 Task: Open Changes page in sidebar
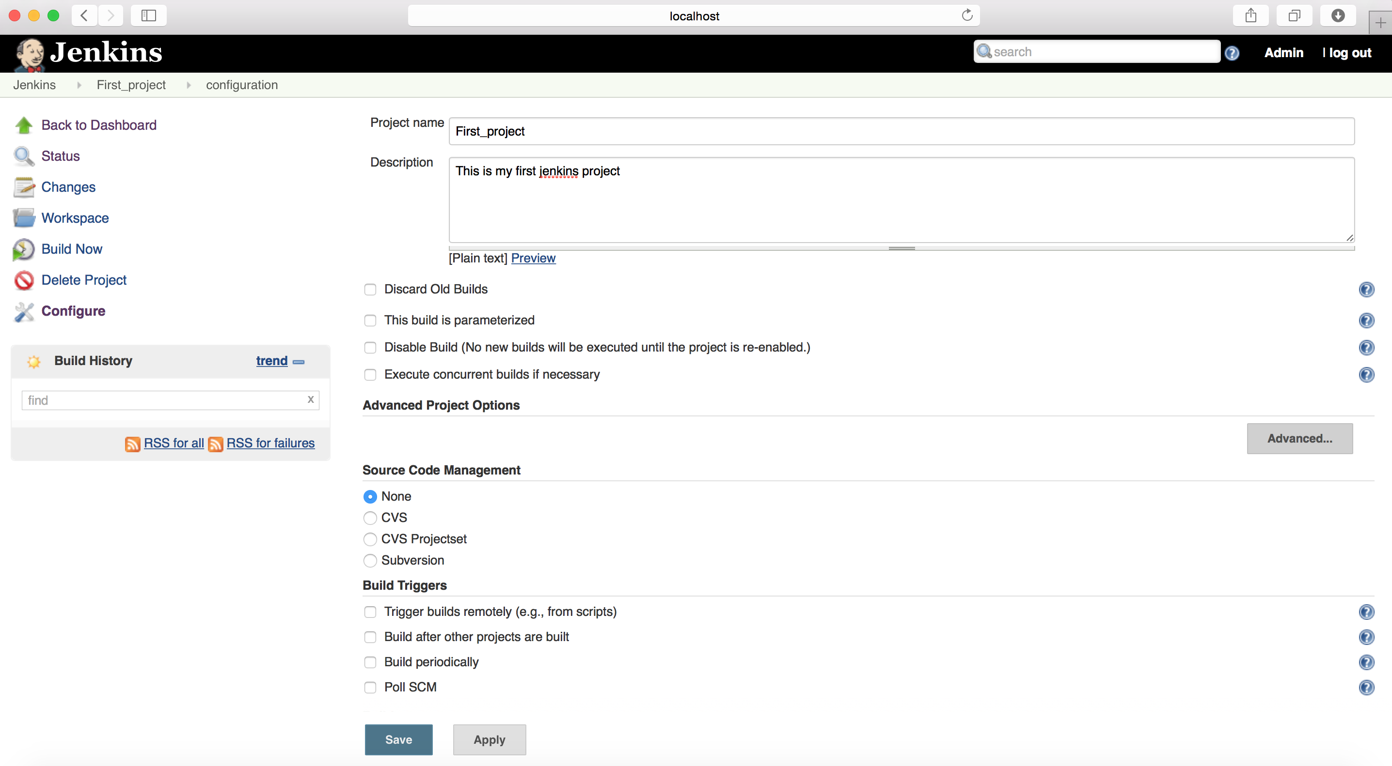click(x=69, y=187)
